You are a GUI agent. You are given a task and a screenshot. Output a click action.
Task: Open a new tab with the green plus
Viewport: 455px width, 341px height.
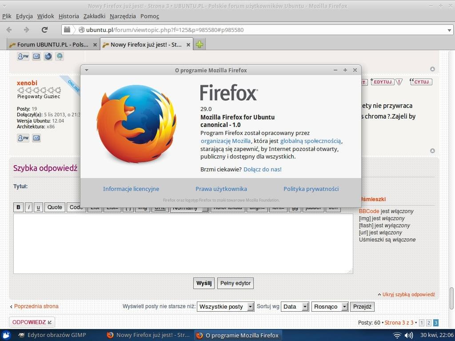[x=200, y=44]
